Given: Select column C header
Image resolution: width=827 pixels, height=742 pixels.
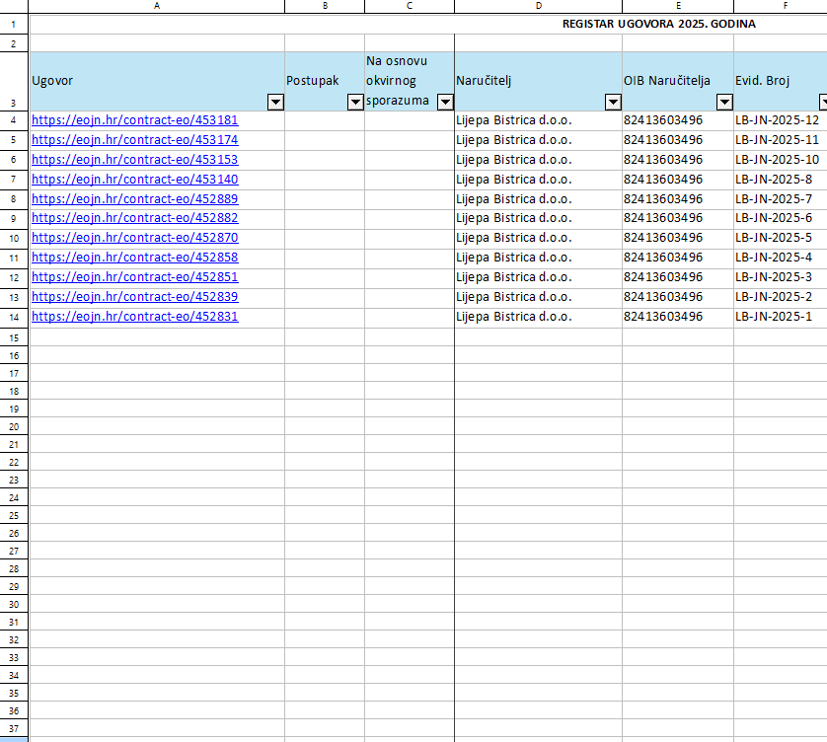Looking at the screenshot, I should pyautogui.click(x=410, y=6).
